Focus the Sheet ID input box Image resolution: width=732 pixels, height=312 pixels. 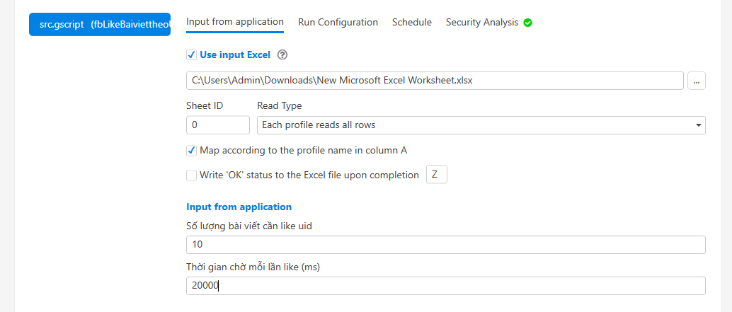point(217,125)
